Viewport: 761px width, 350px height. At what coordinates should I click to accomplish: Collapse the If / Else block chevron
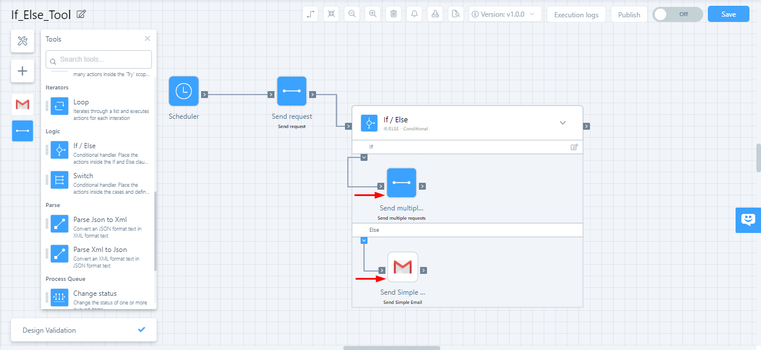(x=562, y=123)
